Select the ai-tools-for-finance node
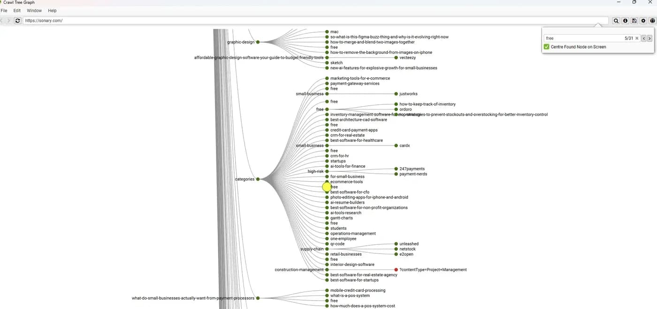657x309 pixels. (348, 166)
